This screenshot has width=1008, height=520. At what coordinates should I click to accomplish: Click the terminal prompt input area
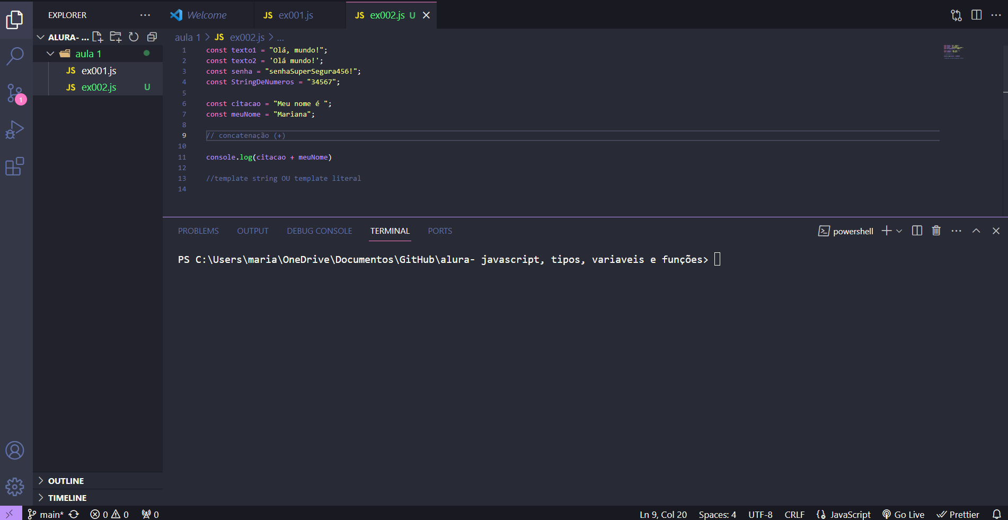tap(717, 259)
